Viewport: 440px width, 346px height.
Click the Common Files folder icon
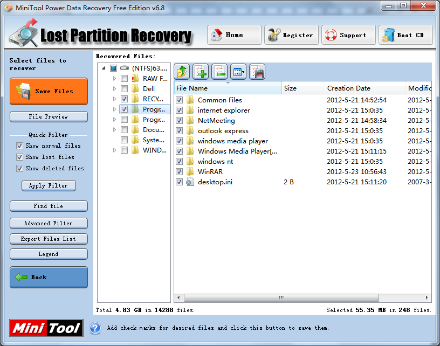tap(190, 100)
